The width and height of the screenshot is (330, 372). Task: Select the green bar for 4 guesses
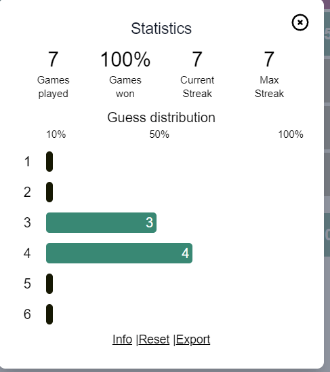point(119,253)
